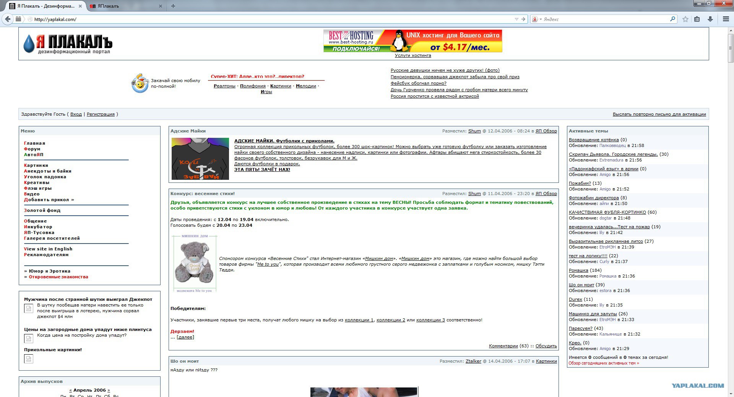Open 'Возвращение котёнка' active topic

pos(594,140)
